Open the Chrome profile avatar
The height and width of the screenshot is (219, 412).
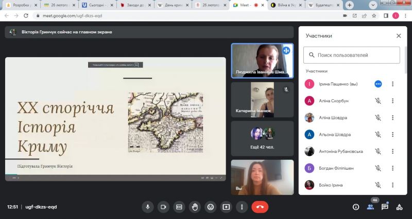pos(396,16)
